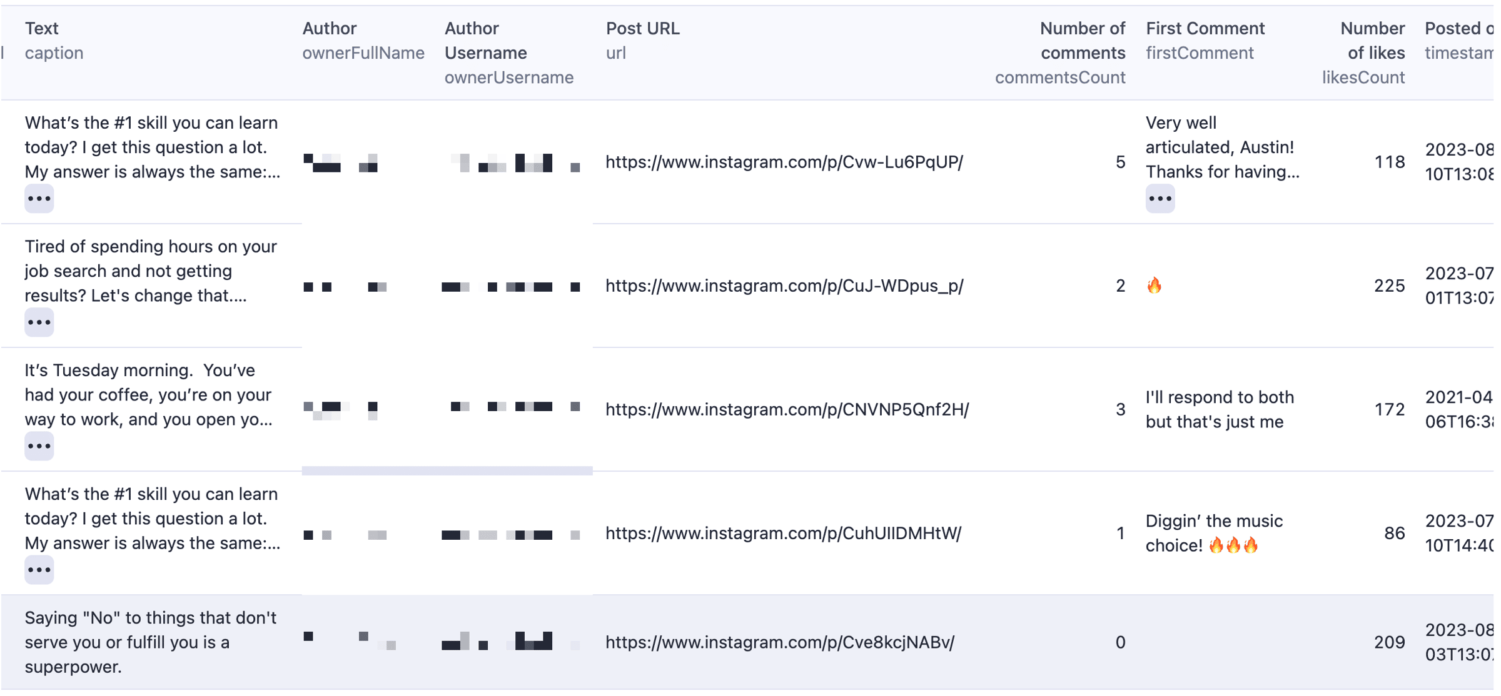
Task: Open the Cve8kcjNABv Instagram post URL
Action: click(x=780, y=642)
